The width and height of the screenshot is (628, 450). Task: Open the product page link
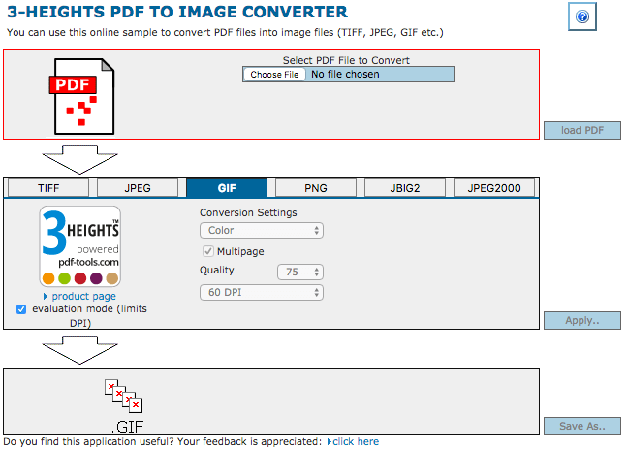click(x=83, y=296)
